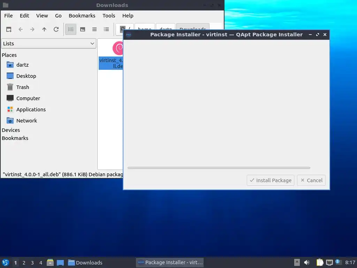
Task: Open the Lubuntu start menu
Action: [6, 262]
